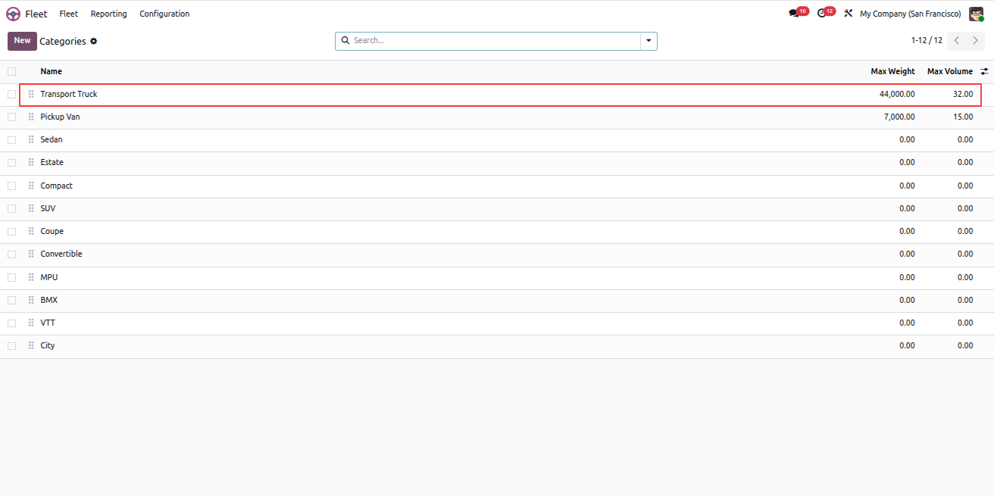Grab the Sedan row drag handle
This screenshot has height=496, width=994.
point(31,139)
